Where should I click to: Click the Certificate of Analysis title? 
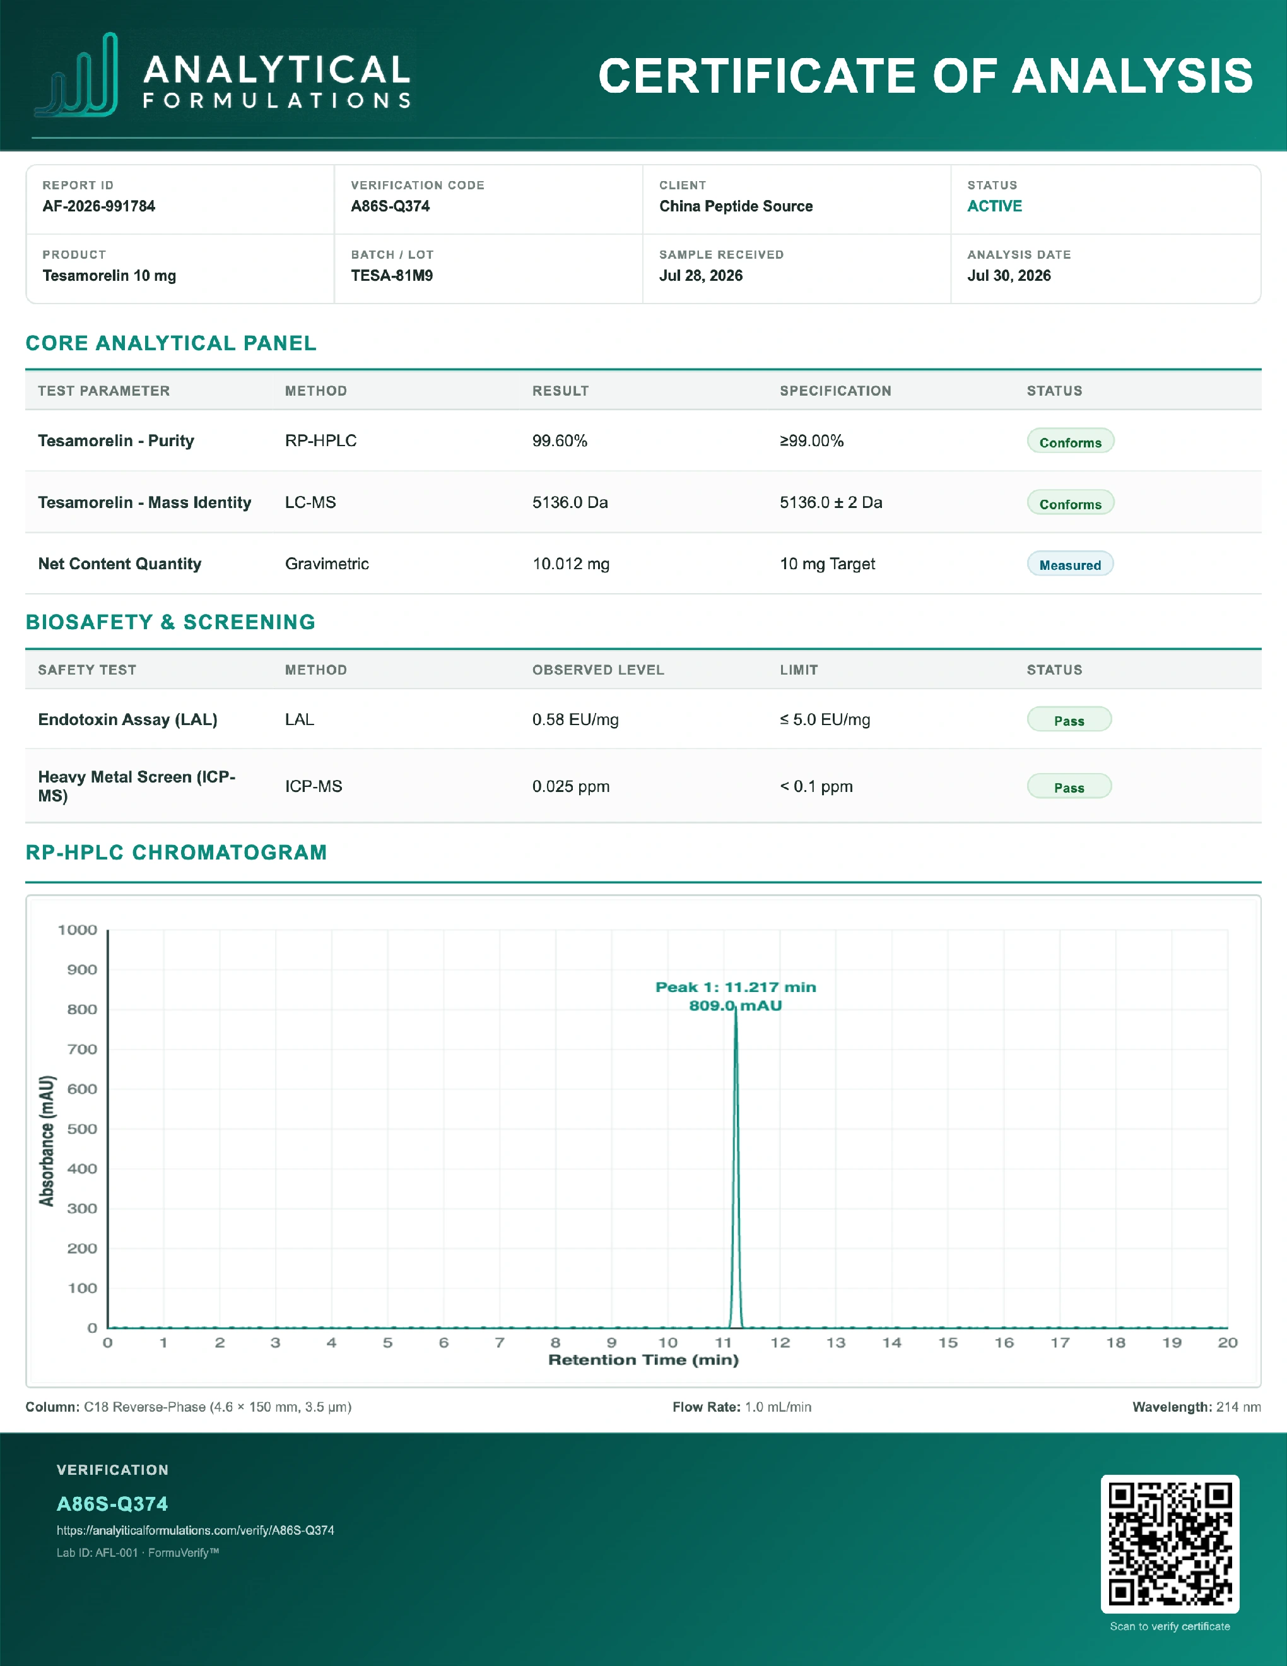[925, 76]
